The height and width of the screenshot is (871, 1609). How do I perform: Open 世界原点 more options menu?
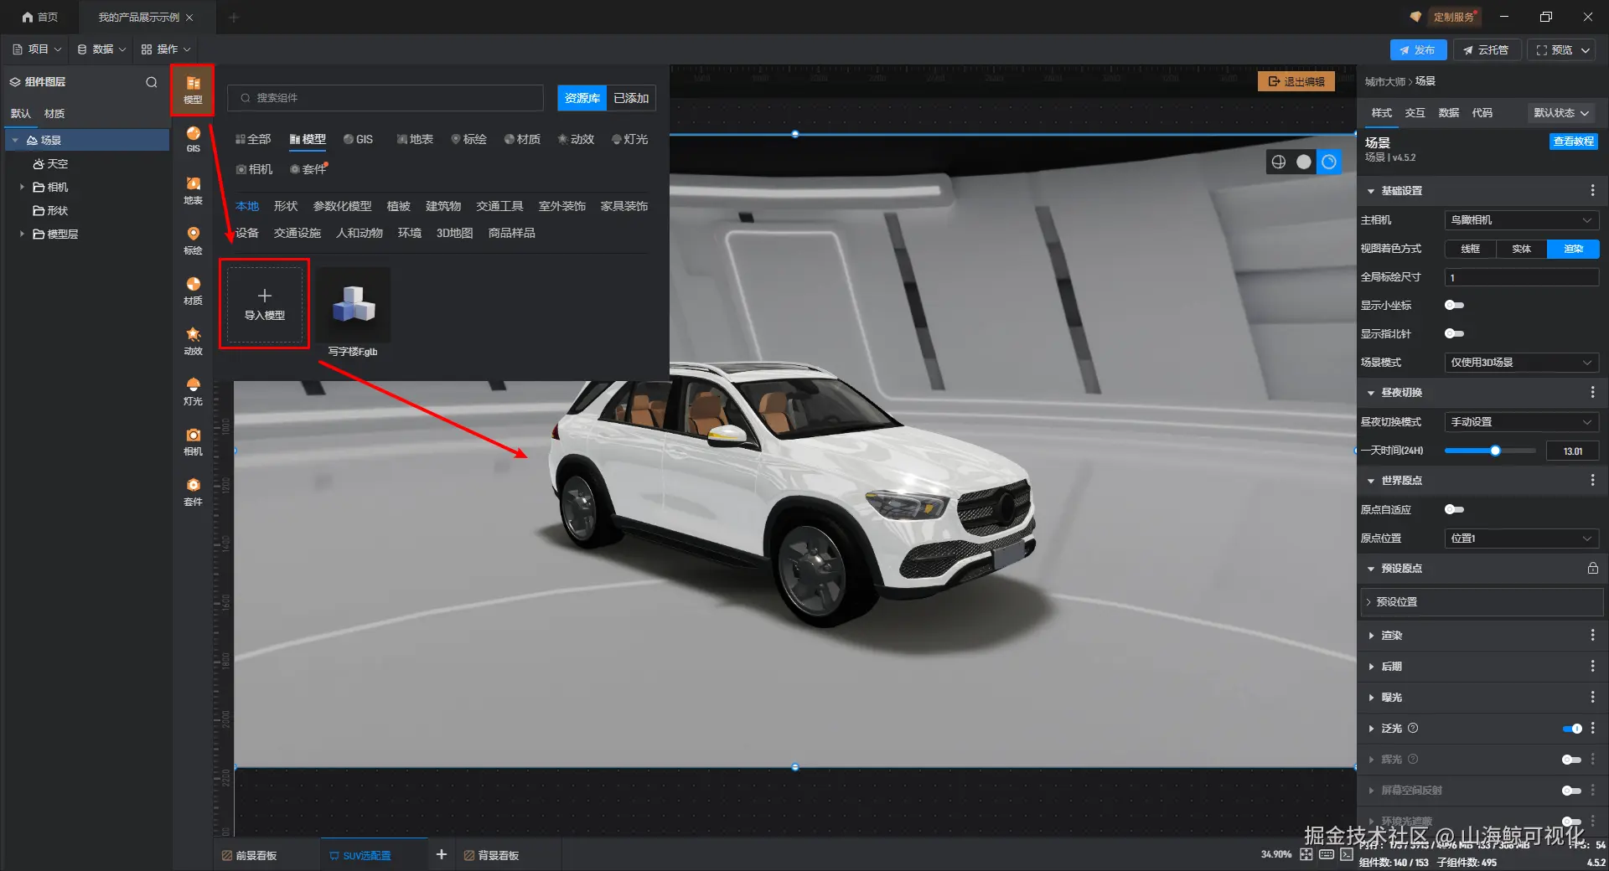click(1592, 480)
